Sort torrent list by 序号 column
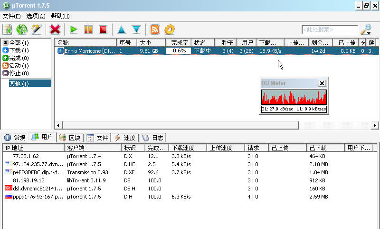This screenshot has width=380, height=229. (x=127, y=43)
